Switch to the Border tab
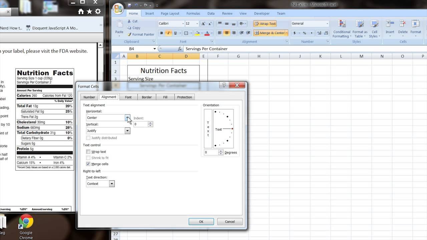 147,97
